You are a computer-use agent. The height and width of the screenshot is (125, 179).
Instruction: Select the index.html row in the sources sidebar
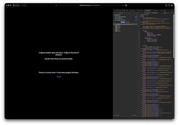click(125, 24)
